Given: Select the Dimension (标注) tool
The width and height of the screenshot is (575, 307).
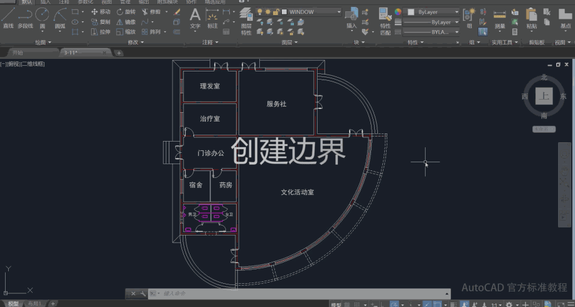Looking at the screenshot, I should [x=212, y=18].
